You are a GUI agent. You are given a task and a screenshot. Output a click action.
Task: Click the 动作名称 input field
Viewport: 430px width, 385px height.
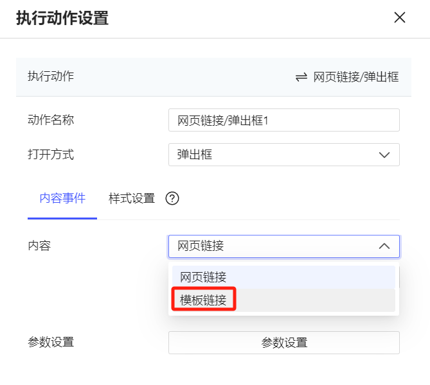pyautogui.click(x=284, y=120)
